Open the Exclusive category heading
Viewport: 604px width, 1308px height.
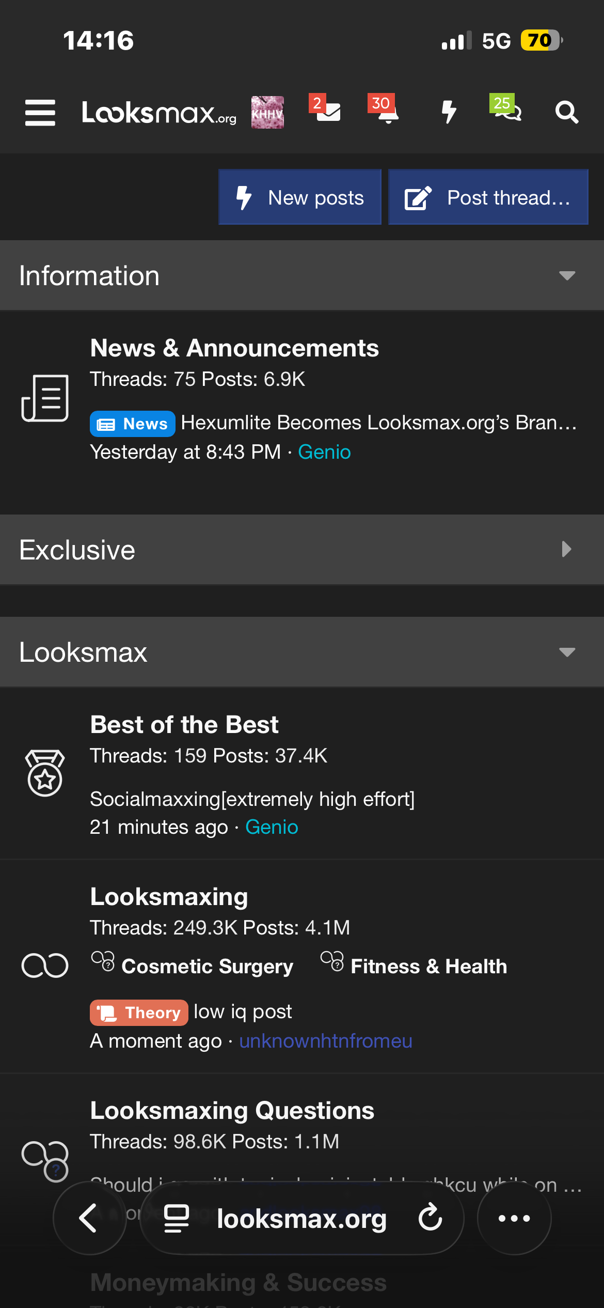[77, 550]
